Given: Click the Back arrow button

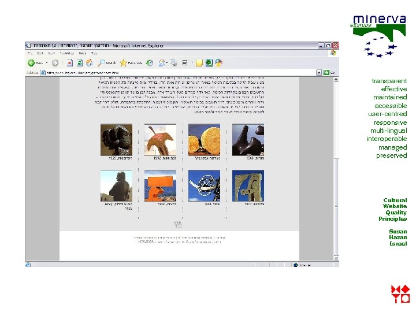Looking at the screenshot, I should pyautogui.click(x=31, y=63).
